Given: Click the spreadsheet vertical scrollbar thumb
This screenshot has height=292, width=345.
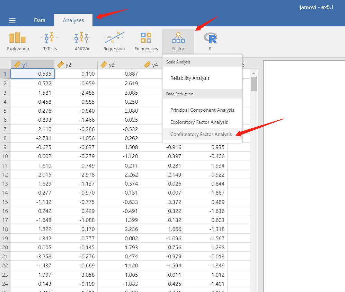Looking at the screenshot, I should tap(254, 84).
